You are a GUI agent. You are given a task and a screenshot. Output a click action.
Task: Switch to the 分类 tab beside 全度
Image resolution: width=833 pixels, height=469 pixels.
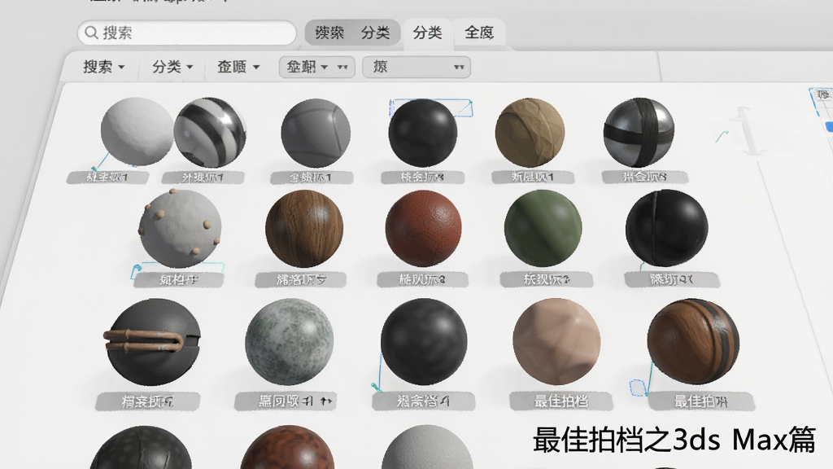pos(428,33)
